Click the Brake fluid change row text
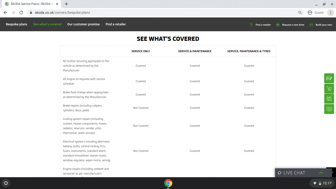Screen dimensions: 336x189 coord(86,95)
